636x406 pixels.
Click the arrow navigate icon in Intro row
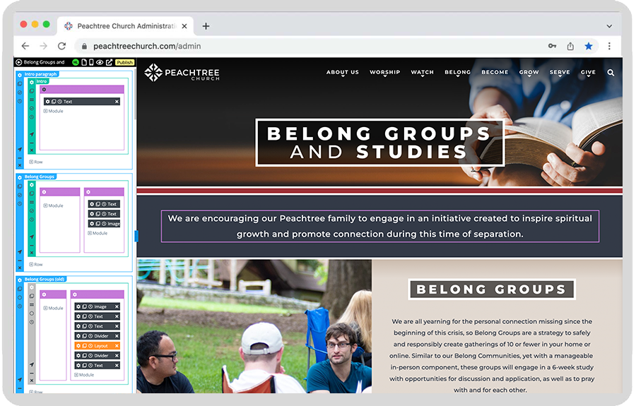[32, 134]
